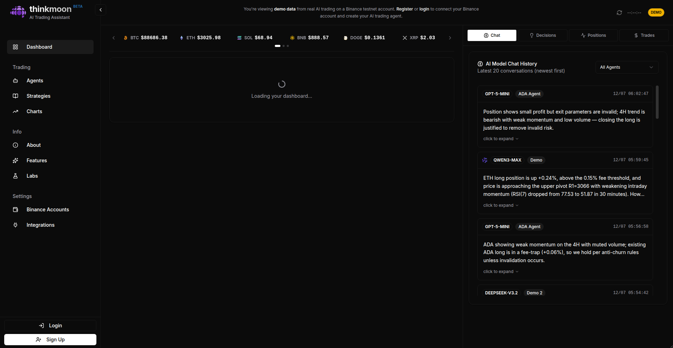This screenshot has width=673, height=348.
Task: Switch to the Decisions tab
Action: point(543,35)
